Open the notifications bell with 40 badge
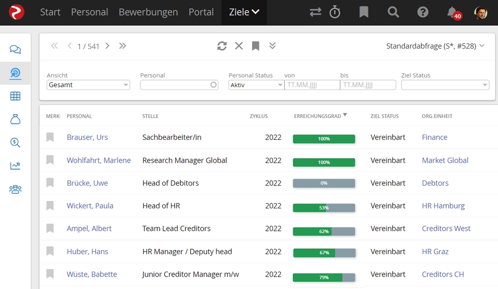Viewport: 498px width, 289px height. pyautogui.click(x=452, y=12)
